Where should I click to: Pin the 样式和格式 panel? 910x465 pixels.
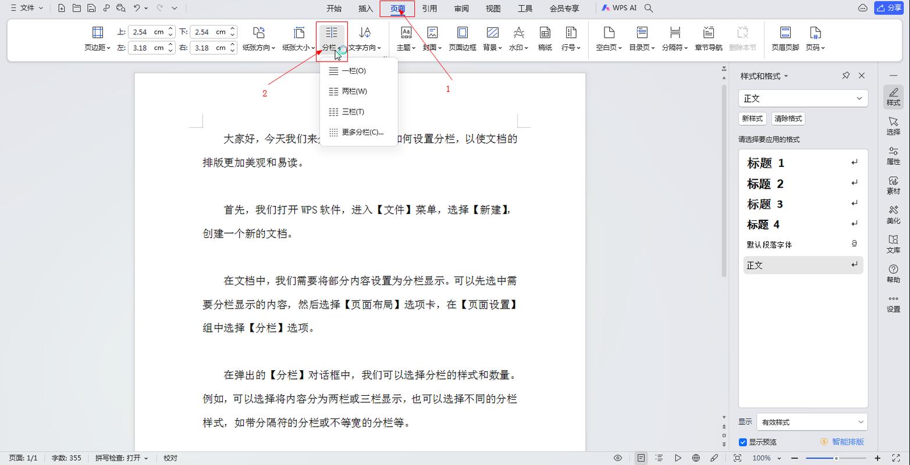(x=846, y=76)
